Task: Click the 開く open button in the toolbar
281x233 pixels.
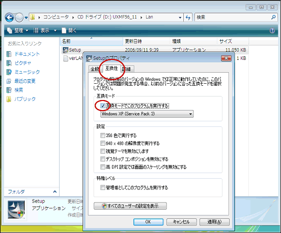Action: [69, 30]
